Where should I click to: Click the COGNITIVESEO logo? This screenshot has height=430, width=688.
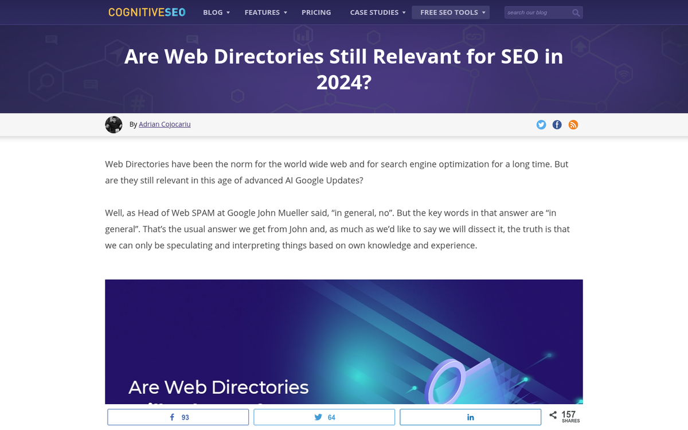pos(146,11)
